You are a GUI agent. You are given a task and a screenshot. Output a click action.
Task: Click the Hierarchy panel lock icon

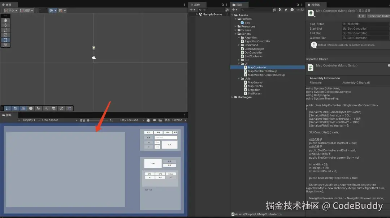click(x=222, y=5)
